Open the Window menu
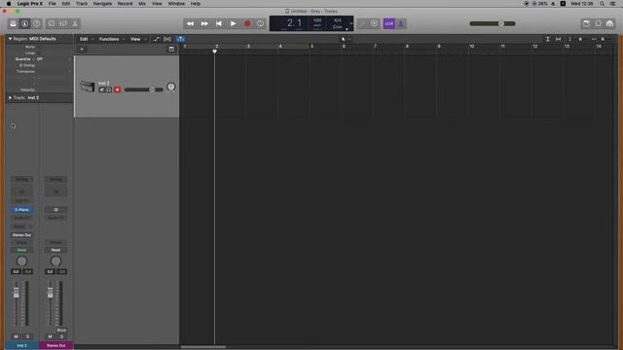 [x=176, y=4]
